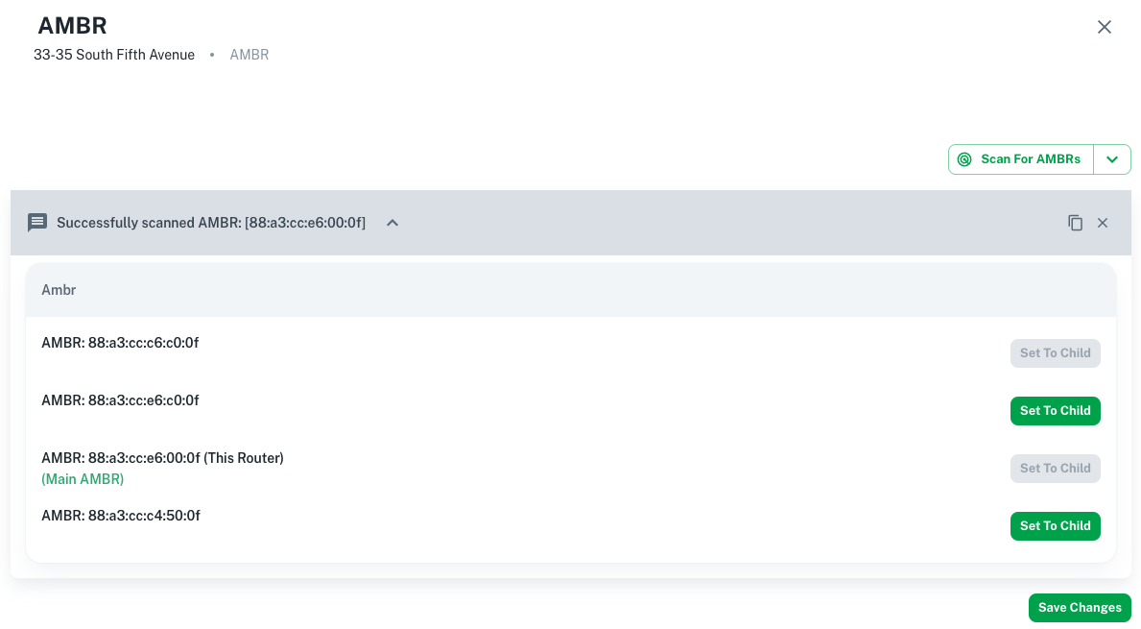The image size is (1141, 629).
Task: Select the AMBR entry marked This Router
Action: 162,457
